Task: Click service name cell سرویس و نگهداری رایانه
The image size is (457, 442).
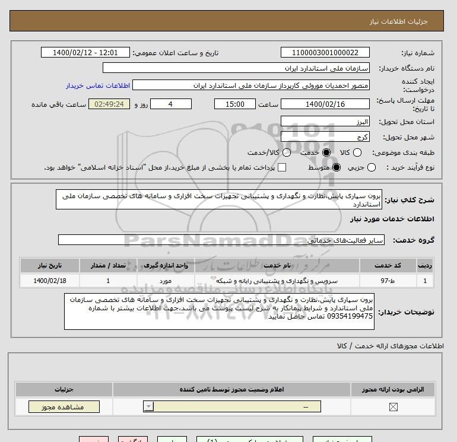Action: click(277, 281)
